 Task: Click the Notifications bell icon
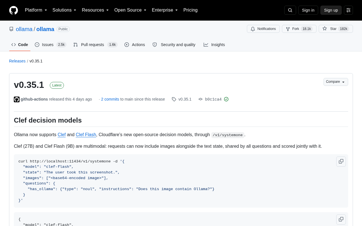(x=253, y=29)
